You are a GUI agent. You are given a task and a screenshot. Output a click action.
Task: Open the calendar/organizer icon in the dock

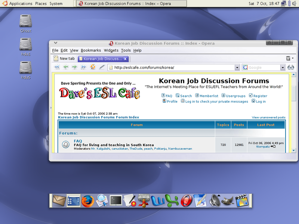pos(74,200)
